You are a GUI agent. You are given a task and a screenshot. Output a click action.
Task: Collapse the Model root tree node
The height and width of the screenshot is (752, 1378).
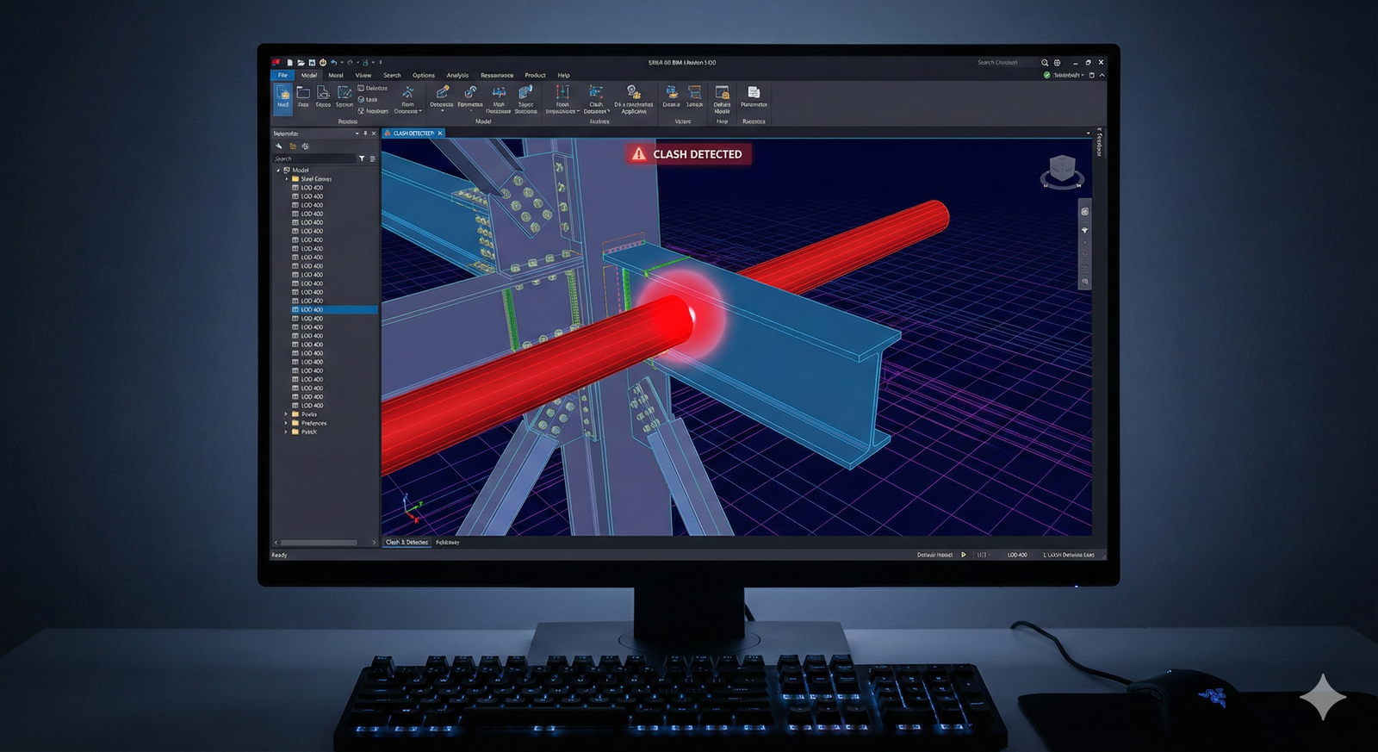[x=278, y=171]
